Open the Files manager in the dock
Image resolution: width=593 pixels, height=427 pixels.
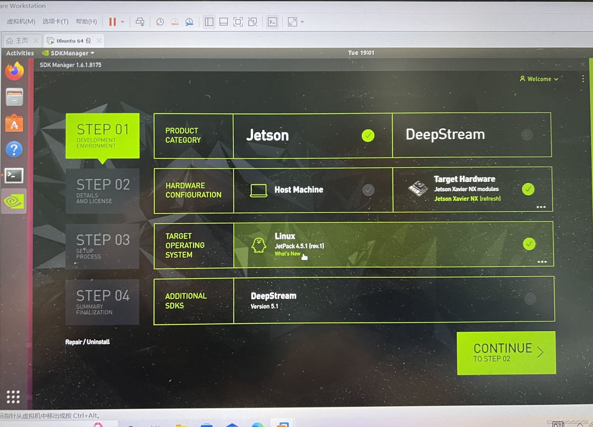click(x=14, y=97)
